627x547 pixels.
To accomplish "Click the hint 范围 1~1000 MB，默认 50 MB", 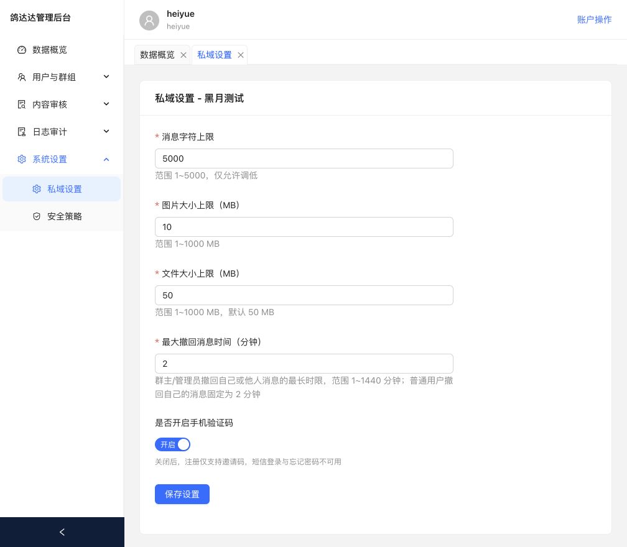I will (x=215, y=312).
